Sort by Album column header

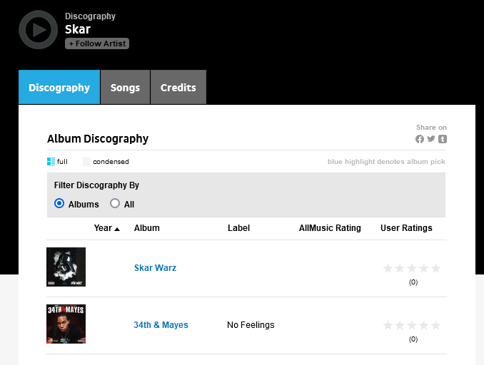tap(147, 228)
